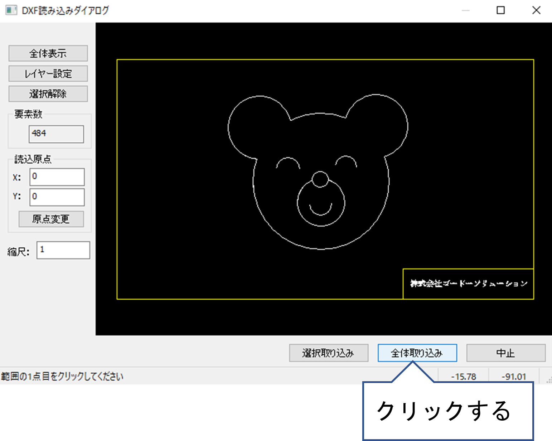The width and height of the screenshot is (552, 441).
Task: Cancel with the 中止 button
Action: 506,353
